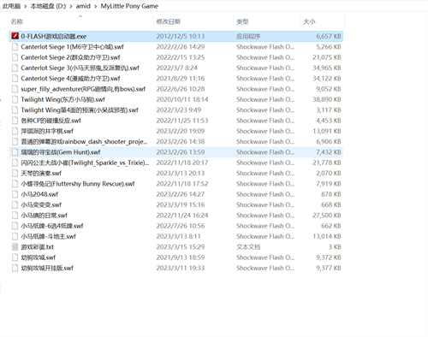Click the icon of 小马2048.swf
Screen dimensions: 428x337
point(15,194)
